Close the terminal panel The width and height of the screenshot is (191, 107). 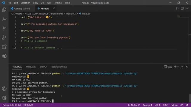pos(187,67)
